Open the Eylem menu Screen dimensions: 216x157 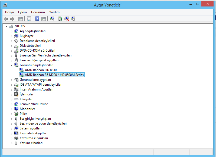pyautogui.click(x=22, y=12)
